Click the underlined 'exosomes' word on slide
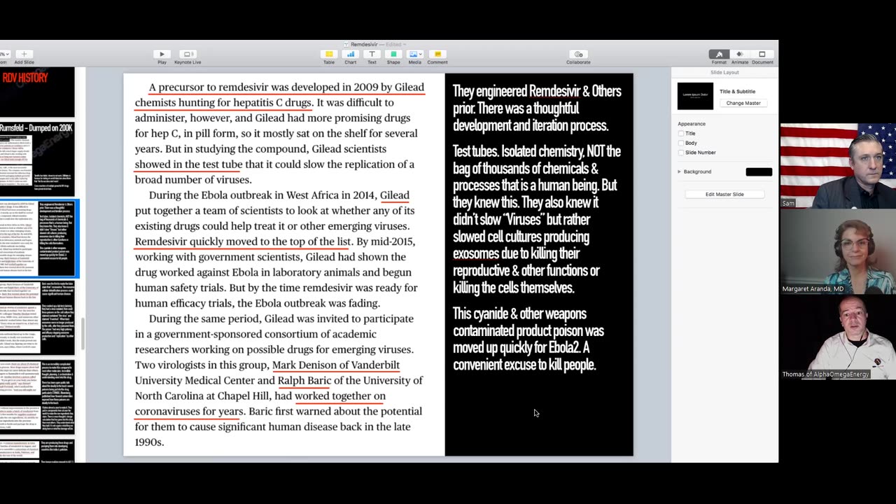The image size is (896, 504). (476, 253)
